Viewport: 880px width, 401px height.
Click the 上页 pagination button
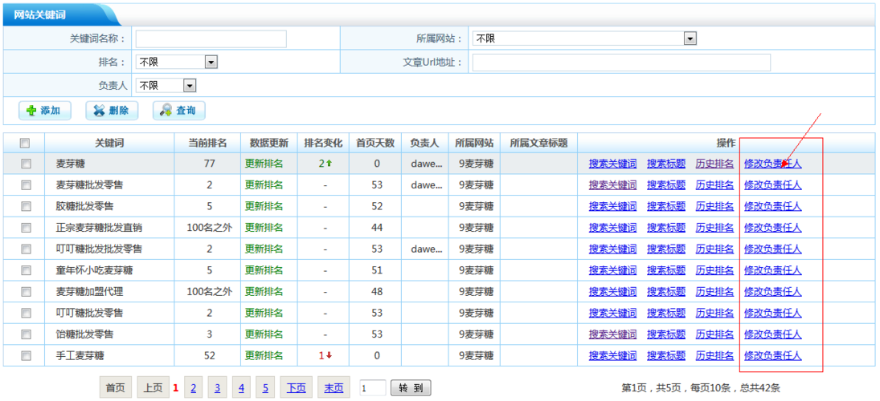coord(153,387)
